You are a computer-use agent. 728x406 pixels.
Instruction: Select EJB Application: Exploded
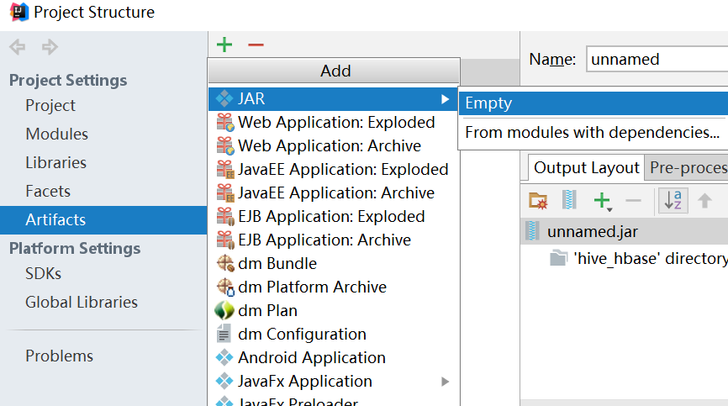coord(333,217)
